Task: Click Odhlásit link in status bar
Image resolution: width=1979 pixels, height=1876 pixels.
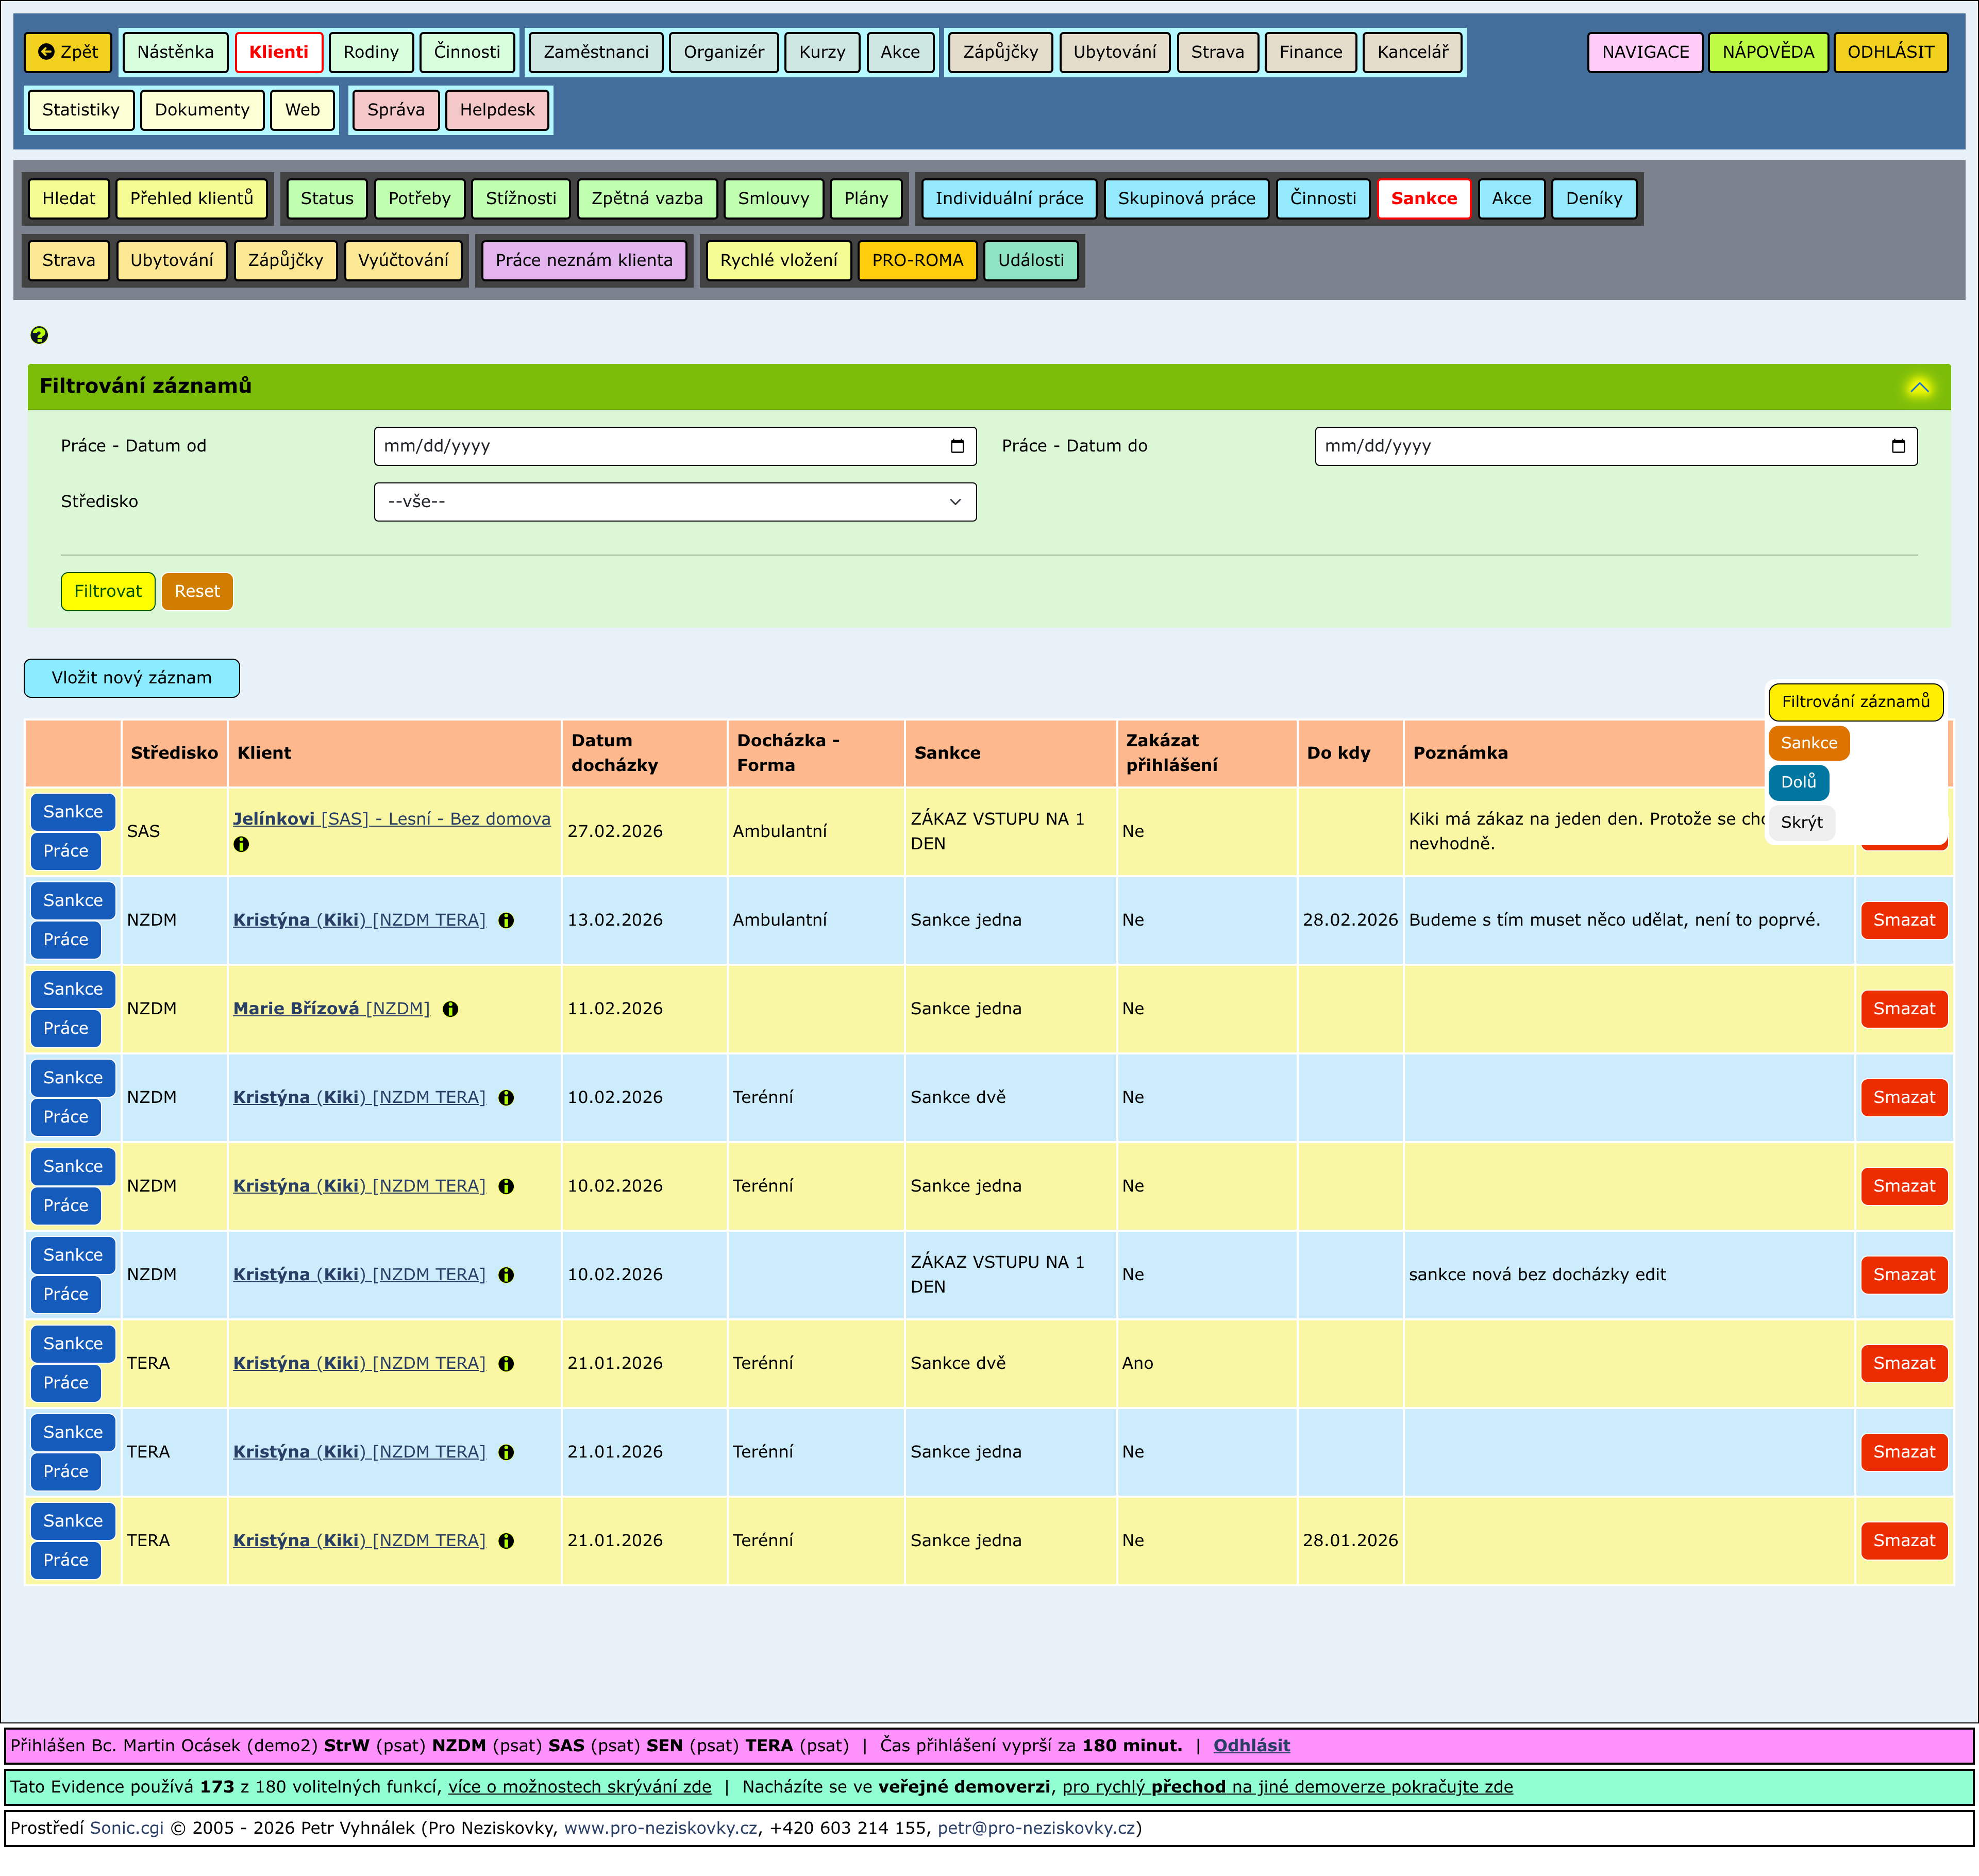Action: click(1251, 1745)
